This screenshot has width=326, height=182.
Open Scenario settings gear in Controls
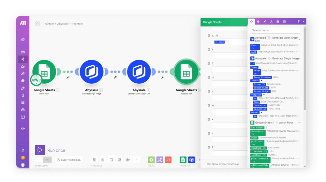pyautogui.click(x=103, y=160)
